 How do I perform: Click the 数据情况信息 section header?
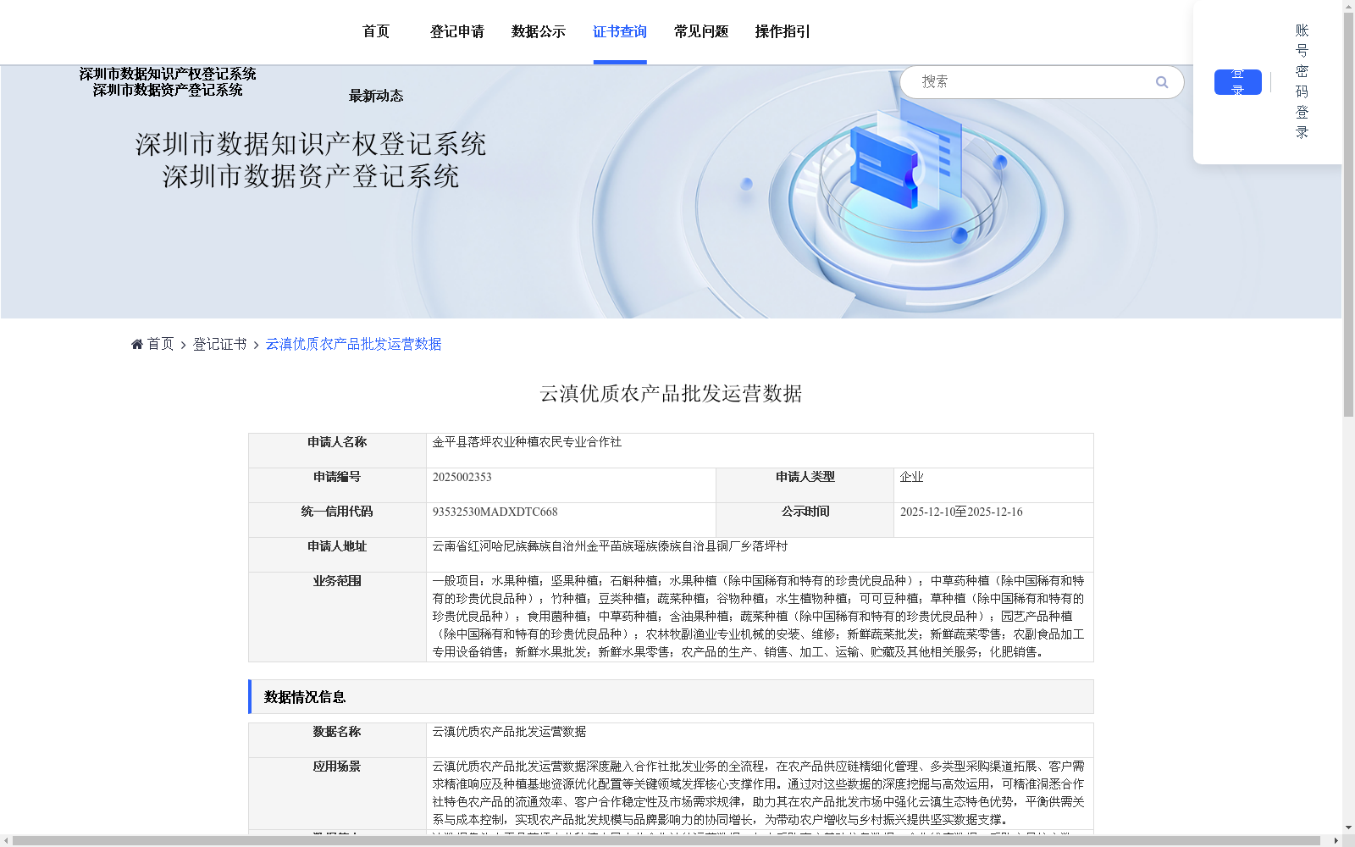pyautogui.click(x=671, y=696)
